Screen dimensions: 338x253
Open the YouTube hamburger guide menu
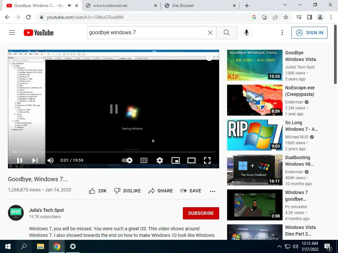click(x=12, y=33)
